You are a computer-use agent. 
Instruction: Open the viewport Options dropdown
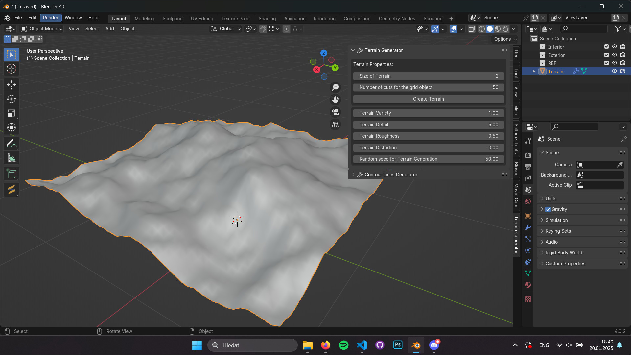coord(505,39)
